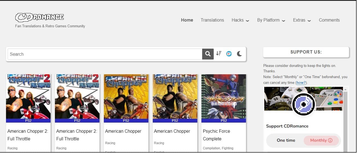Click the Psychic Force Complete cover image
Viewport: 358px width, 154px height.
point(224,96)
